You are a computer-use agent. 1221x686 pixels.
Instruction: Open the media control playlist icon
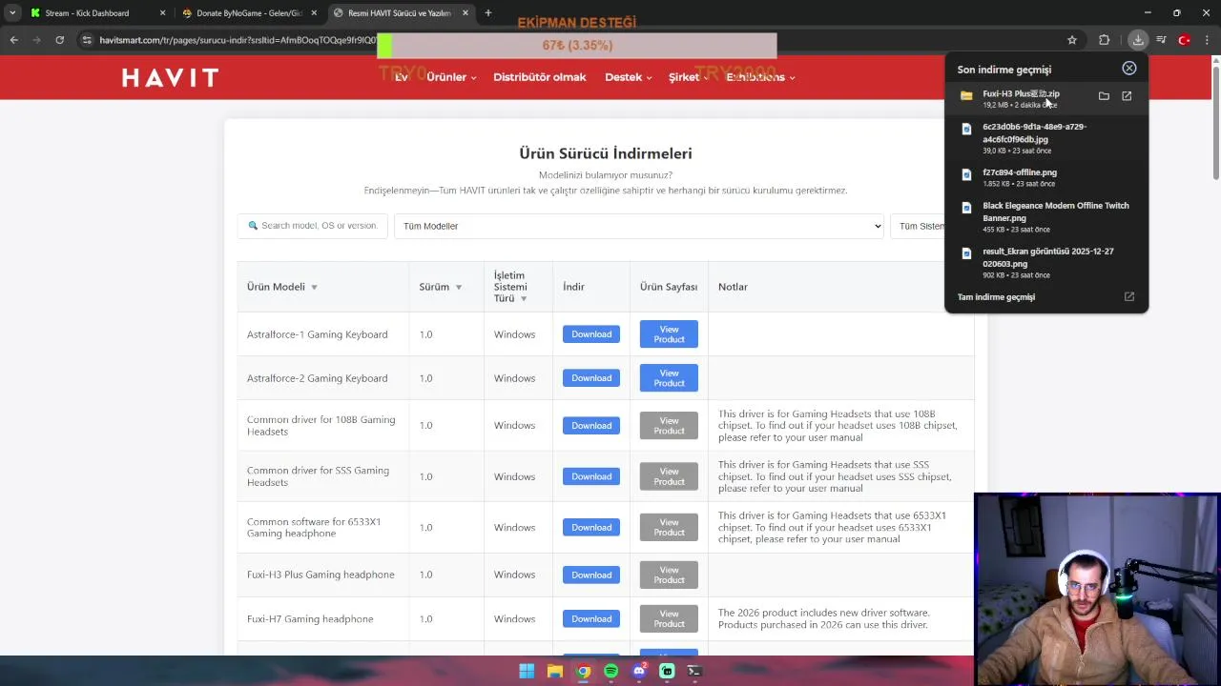coord(1161,40)
